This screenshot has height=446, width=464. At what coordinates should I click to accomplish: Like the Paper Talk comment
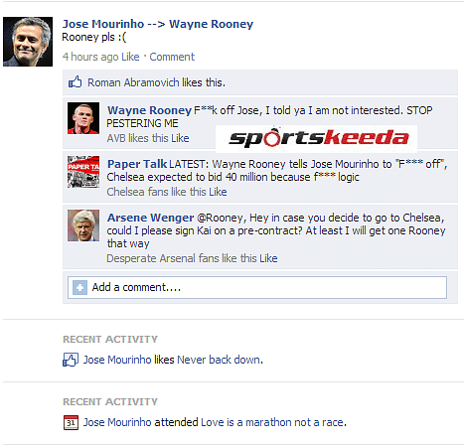(218, 192)
